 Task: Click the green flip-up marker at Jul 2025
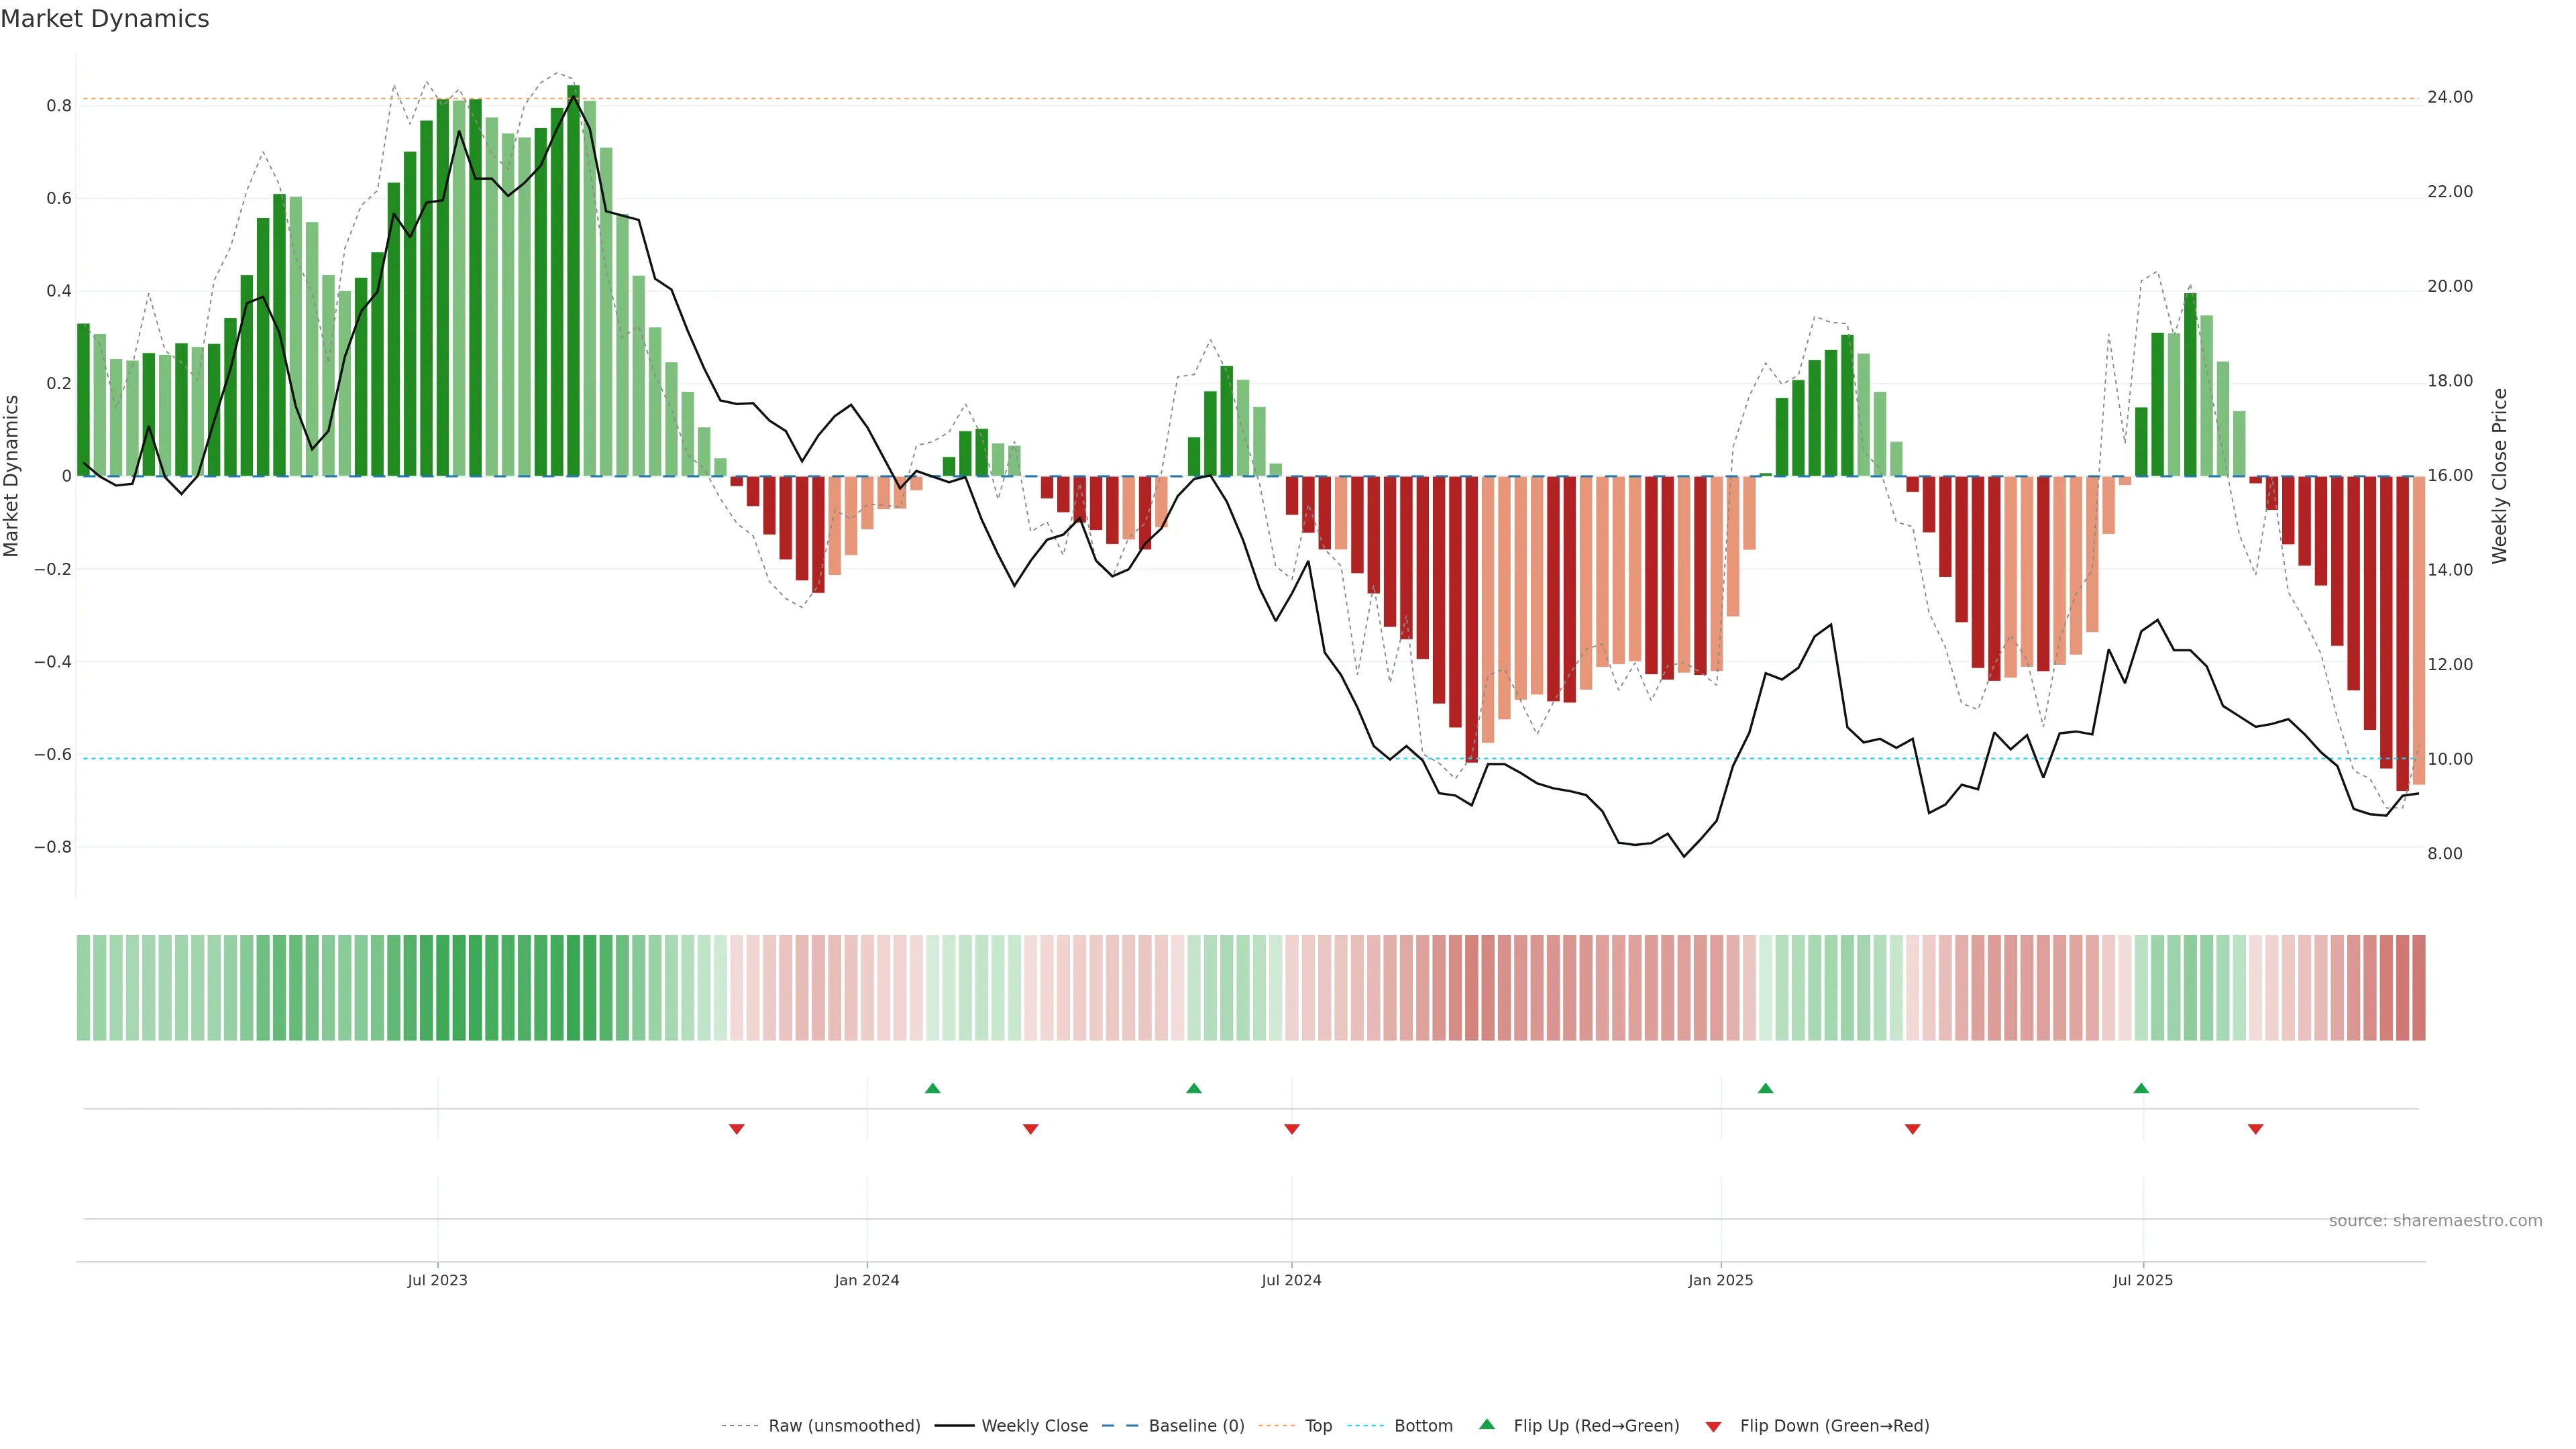coord(2141,1088)
